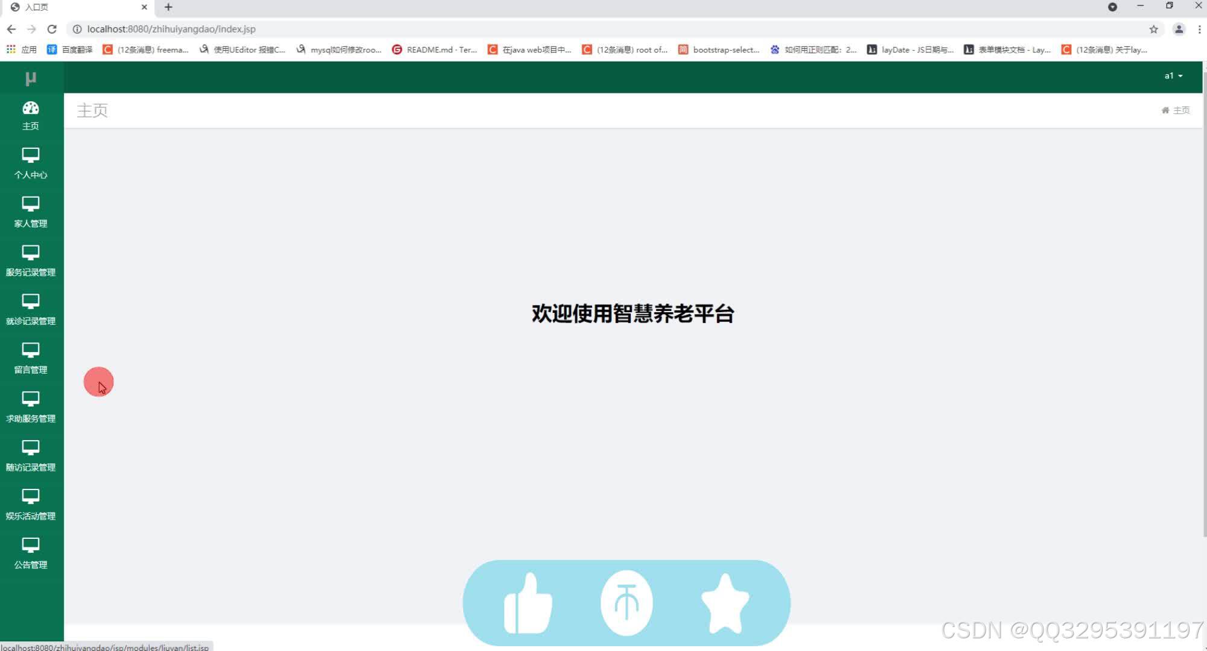Select the 入口页 browser tab
Viewport: 1207px width, 651px height.
tap(78, 7)
